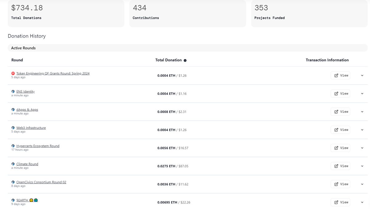
Task: Click the 0.0056 ETH / $16.57 amount
Action: coord(173,148)
